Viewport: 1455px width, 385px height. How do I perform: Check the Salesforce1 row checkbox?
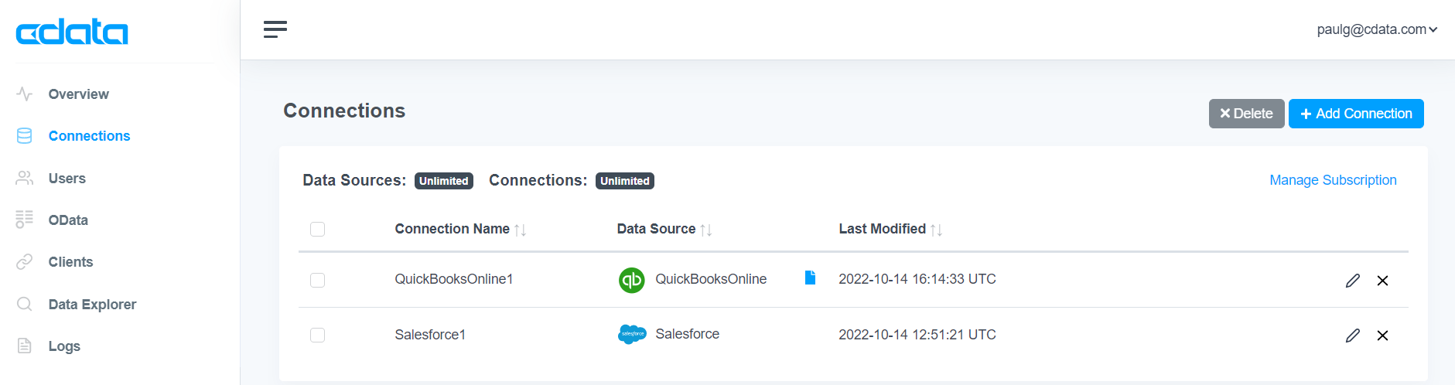(317, 335)
